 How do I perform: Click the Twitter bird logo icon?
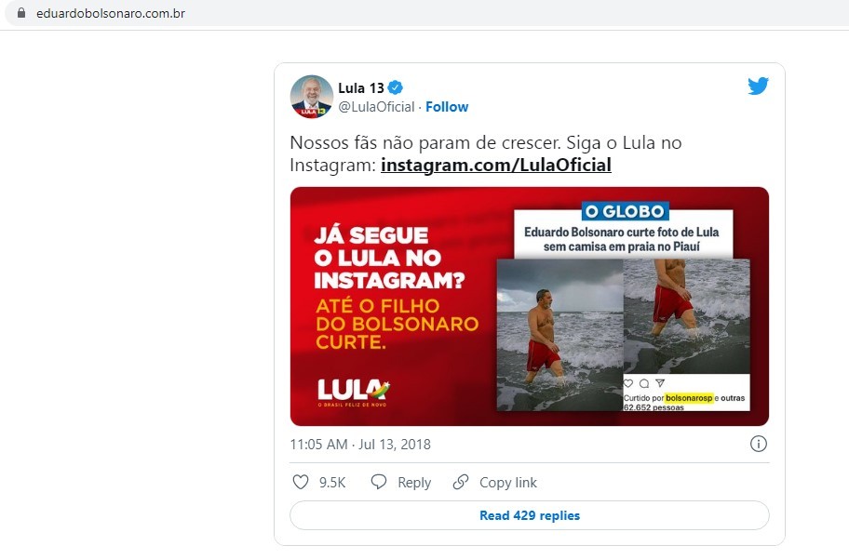[758, 87]
